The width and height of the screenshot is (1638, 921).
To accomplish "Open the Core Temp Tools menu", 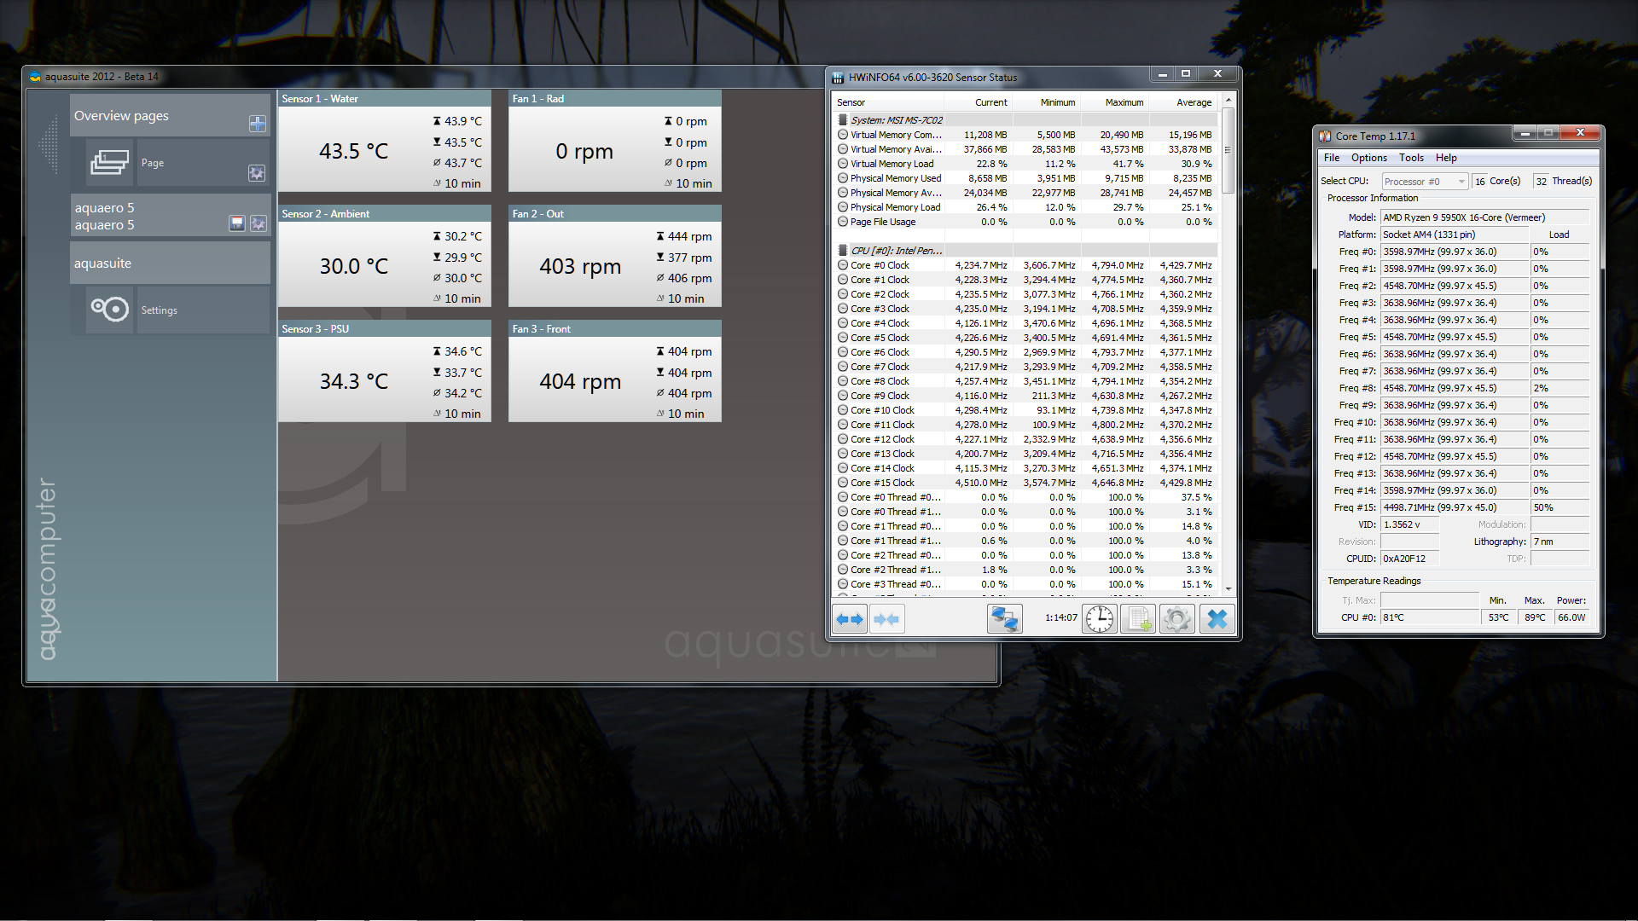I will point(1411,158).
